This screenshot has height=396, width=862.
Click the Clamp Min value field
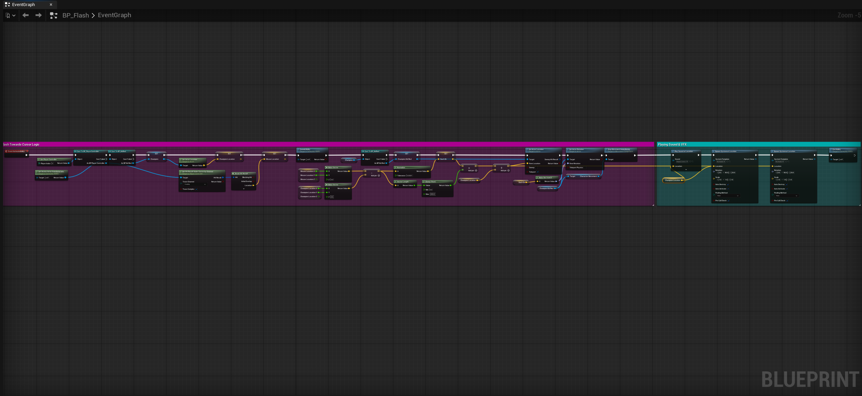point(431,190)
